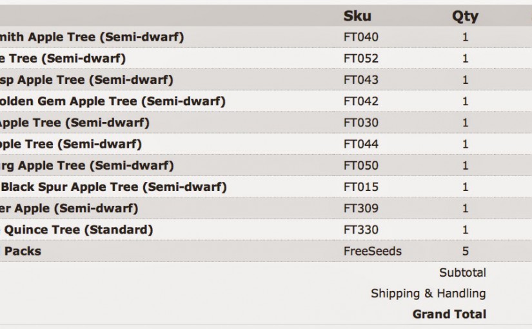The image size is (532, 329).
Task: Click the FT043 SKU cell
Action: 361,80
